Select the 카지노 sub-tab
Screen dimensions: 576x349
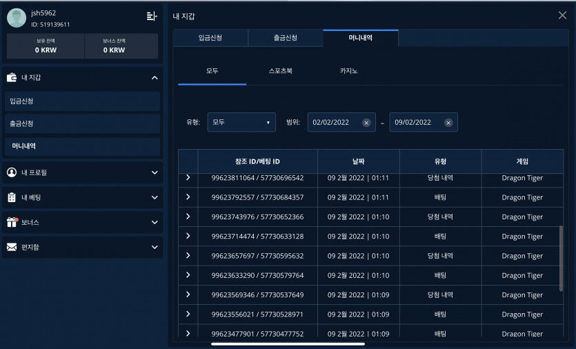pos(348,71)
